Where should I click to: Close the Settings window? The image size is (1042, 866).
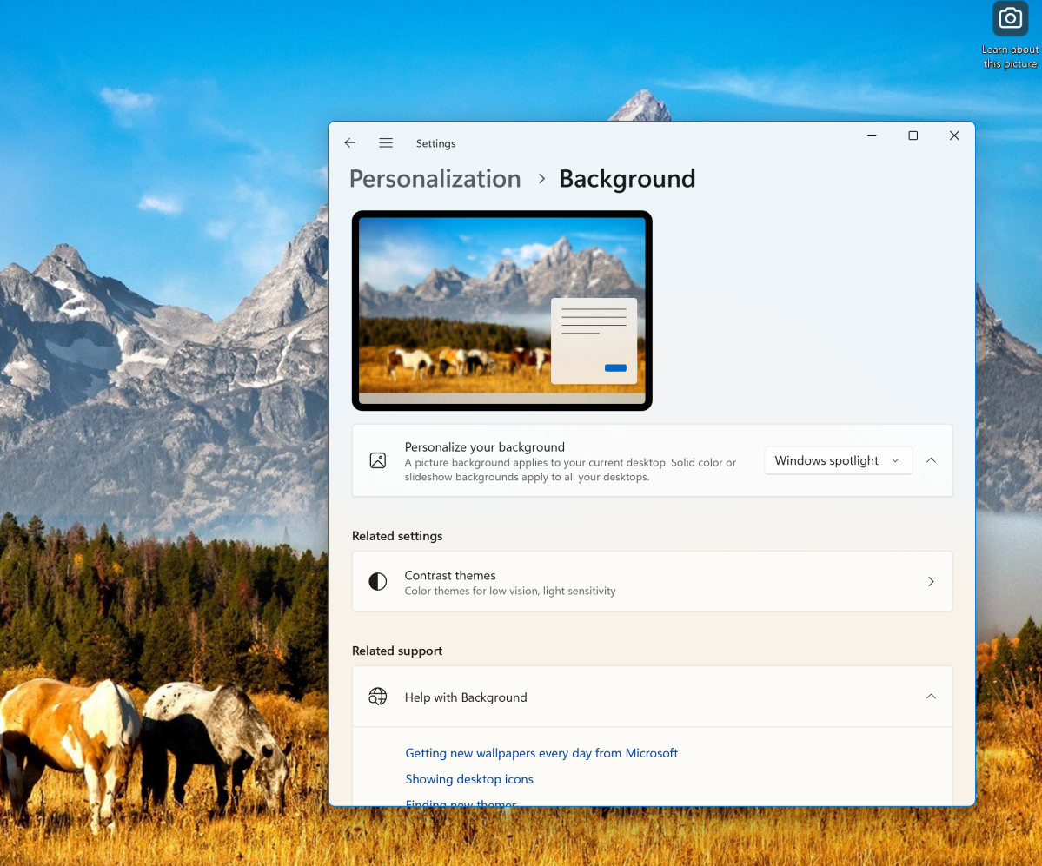(954, 136)
